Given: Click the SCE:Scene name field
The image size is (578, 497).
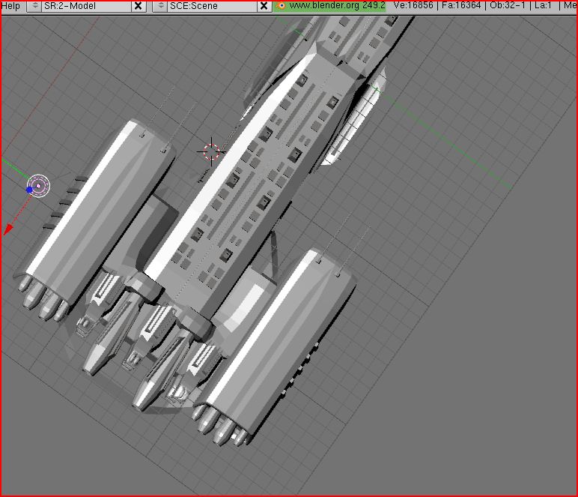Looking at the screenshot, I should [x=210, y=6].
